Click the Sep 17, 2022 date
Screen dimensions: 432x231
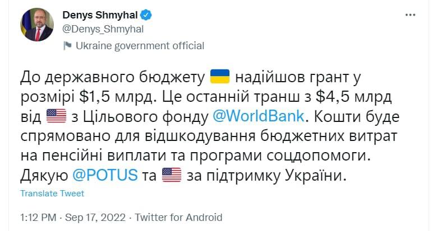[96, 217]
